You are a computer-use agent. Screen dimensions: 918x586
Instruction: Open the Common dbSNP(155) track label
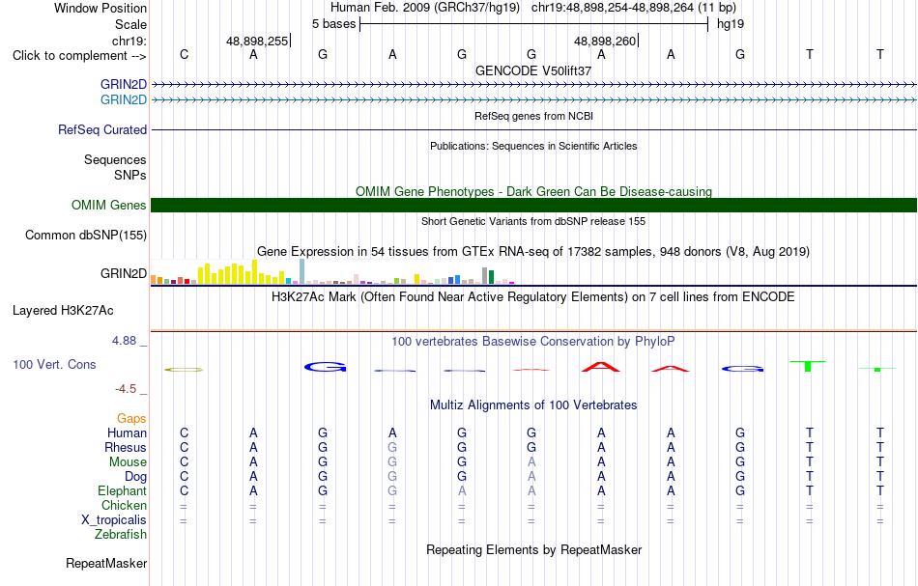(x=85, y=236)
